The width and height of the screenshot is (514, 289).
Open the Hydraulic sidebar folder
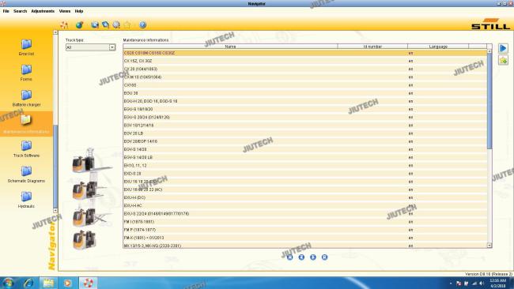pos(26,200)
